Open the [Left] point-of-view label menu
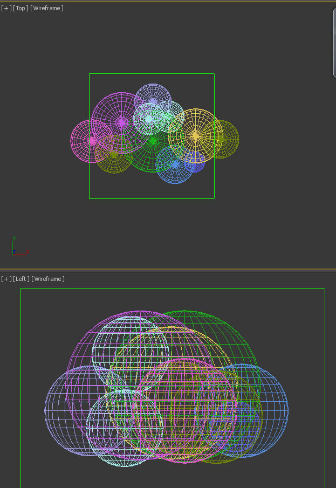Viewport: 336px width, 488px height. point(21,279)
